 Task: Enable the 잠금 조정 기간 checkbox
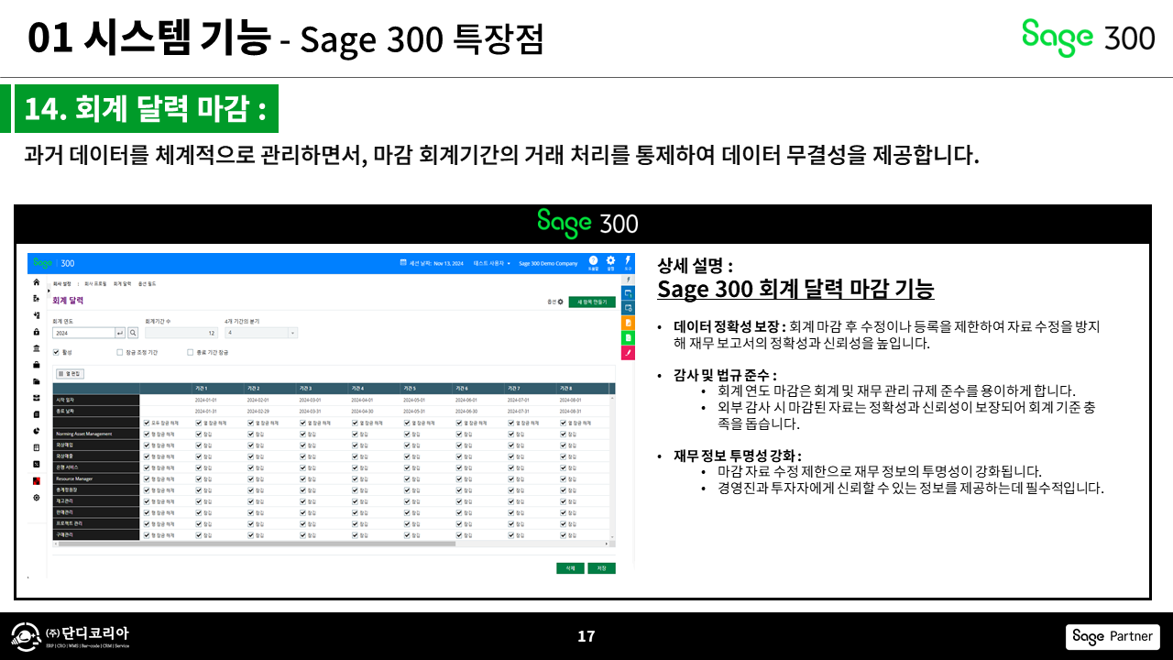pyautogui.click(x=120, y=351)
